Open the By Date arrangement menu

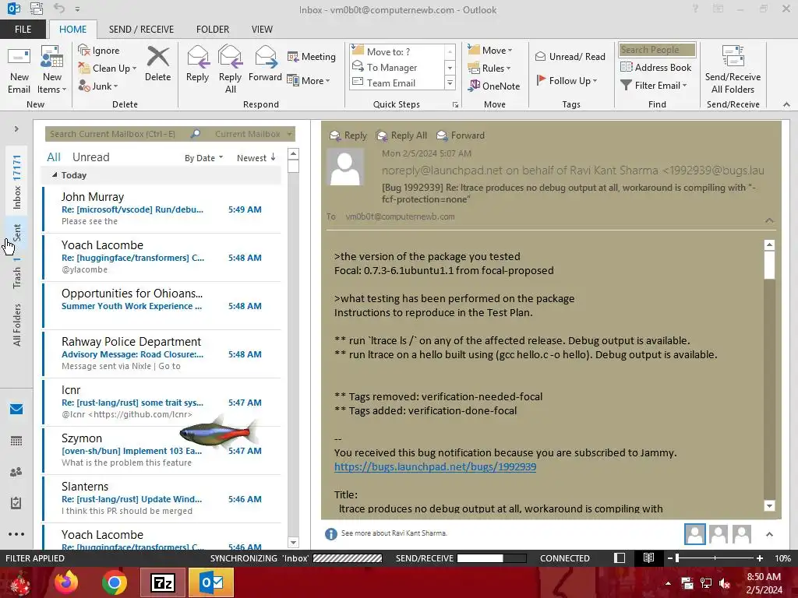coord(203,158)
